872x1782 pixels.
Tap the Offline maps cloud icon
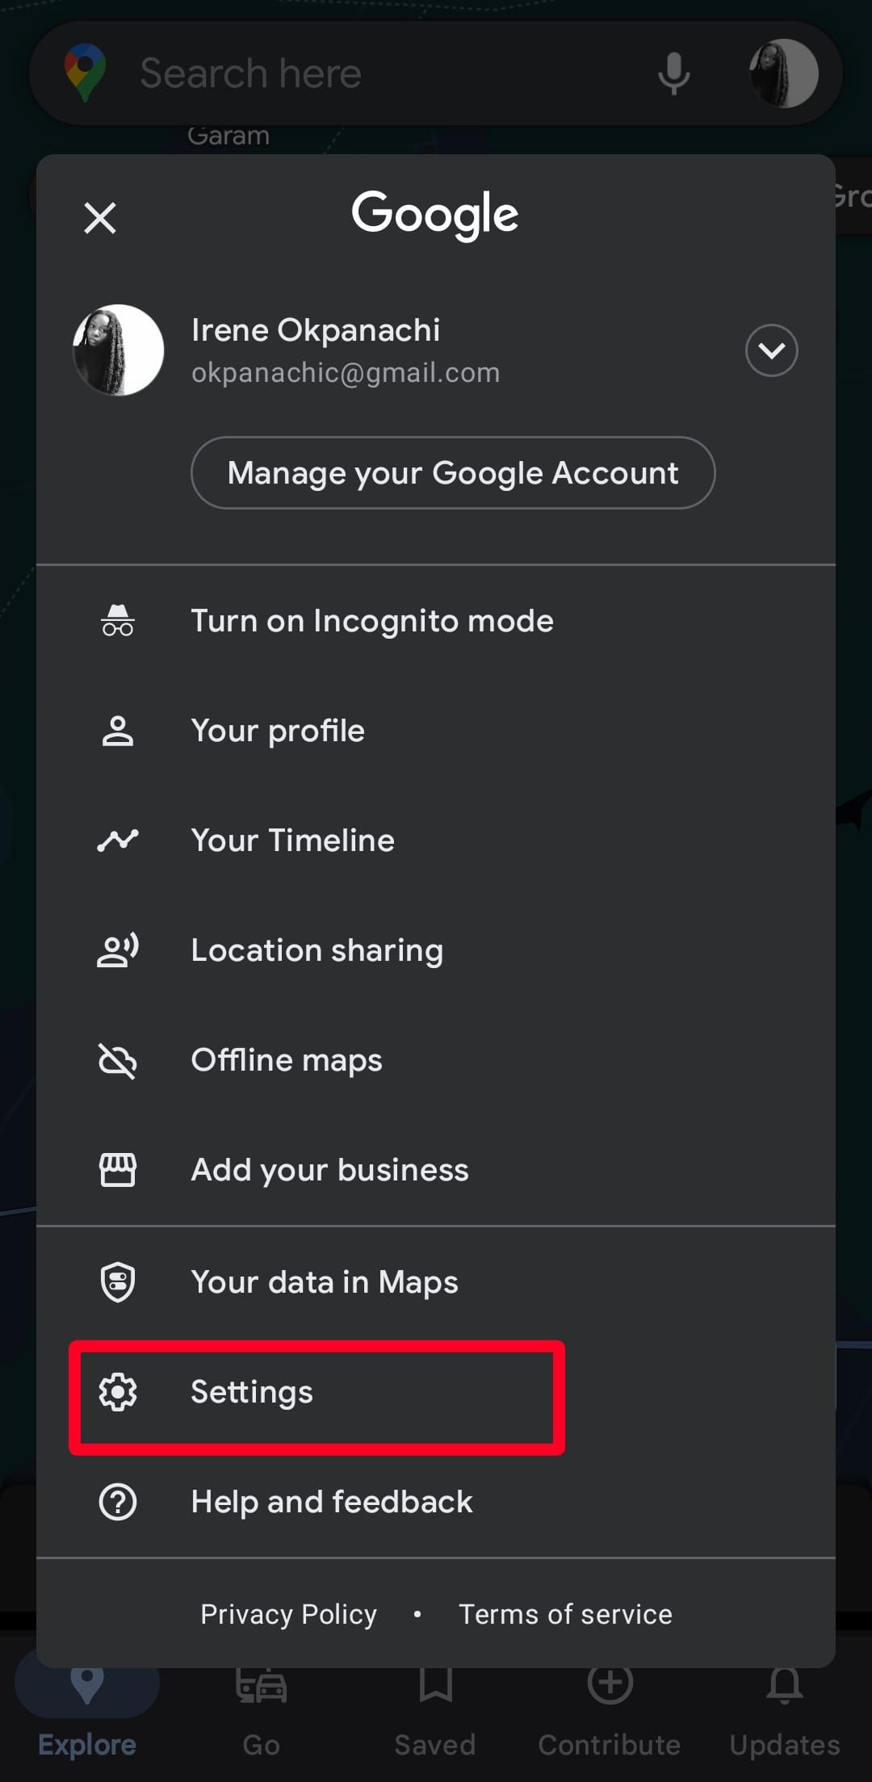(118, 1060)
